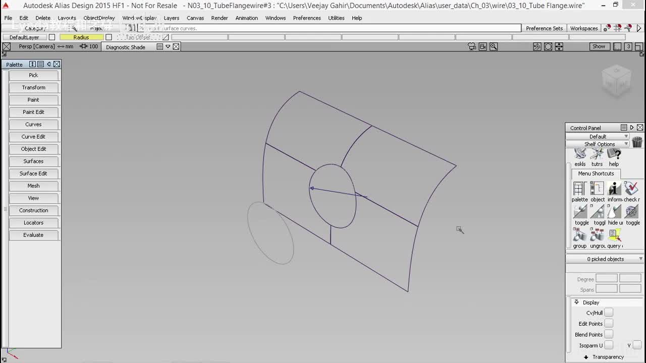Image resolution: width=646 pixels, height=363 pixels.
Task: Click the prompt line input field
Action: point(328,28)
